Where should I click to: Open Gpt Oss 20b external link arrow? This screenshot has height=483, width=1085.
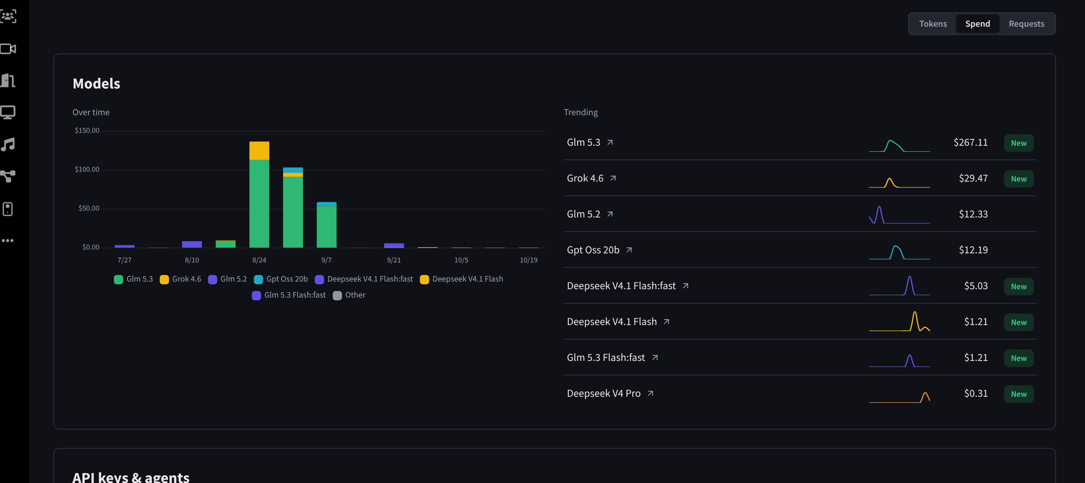(x=629, y=250)
